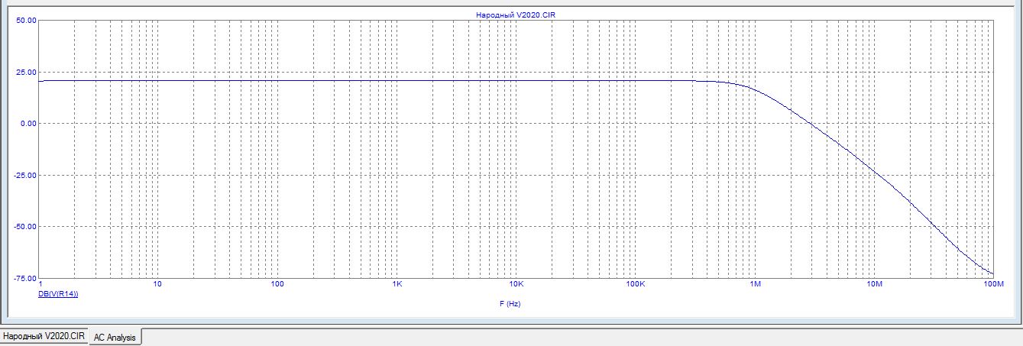This screenshot has height=346, width=1023.
Task: Pick the 100M frequency axis label
Action: (993, 285)
